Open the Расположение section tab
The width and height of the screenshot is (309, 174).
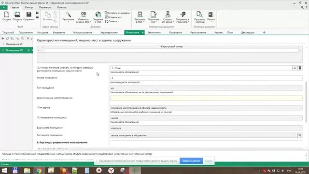coord(198,32)
